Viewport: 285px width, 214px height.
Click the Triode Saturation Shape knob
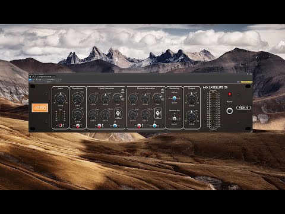pos(93,114)
